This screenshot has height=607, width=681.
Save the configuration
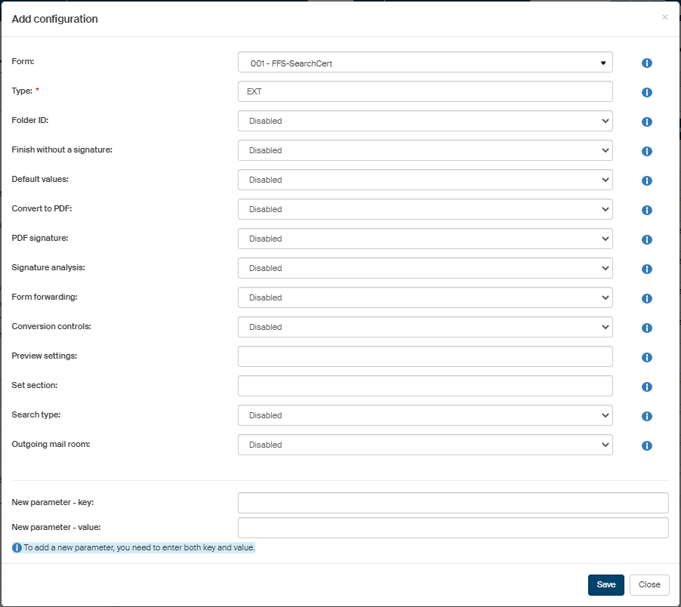pos(606,584)
